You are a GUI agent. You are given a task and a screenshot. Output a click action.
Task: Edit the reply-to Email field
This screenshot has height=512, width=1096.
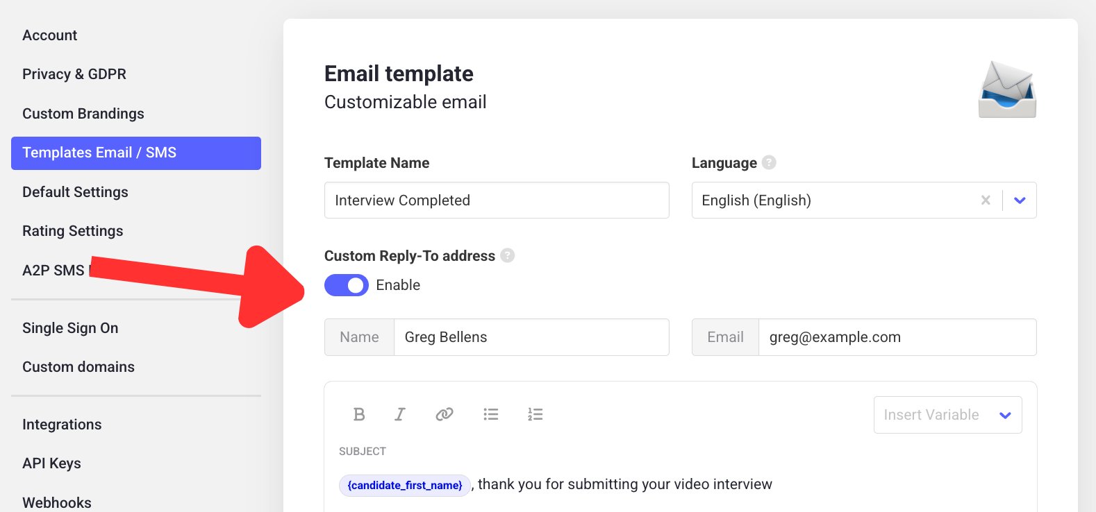(897, 337)
